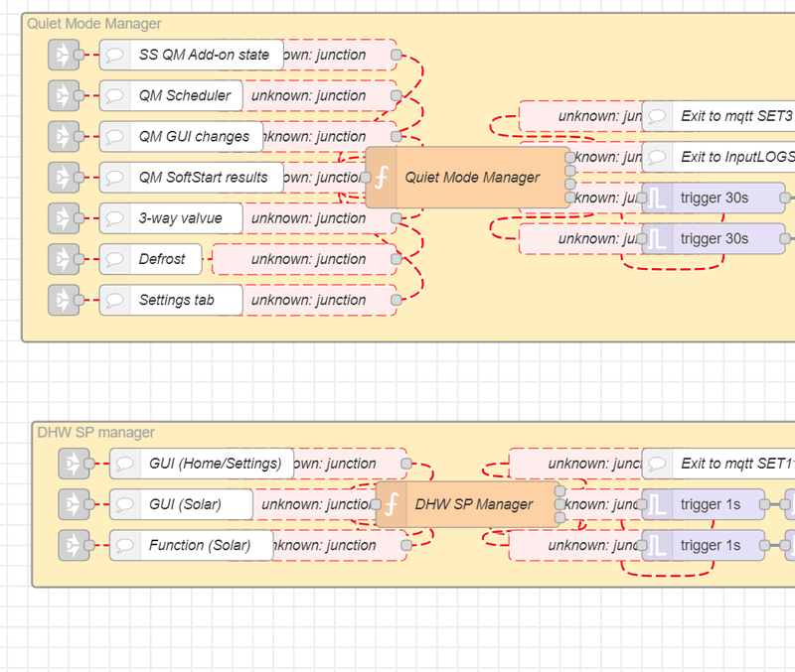
Task: Select the unknown junction beside Settings tab
Action: pos(319,301)
